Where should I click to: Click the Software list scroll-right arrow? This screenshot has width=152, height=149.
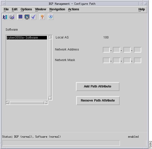[x=46, y=103]
